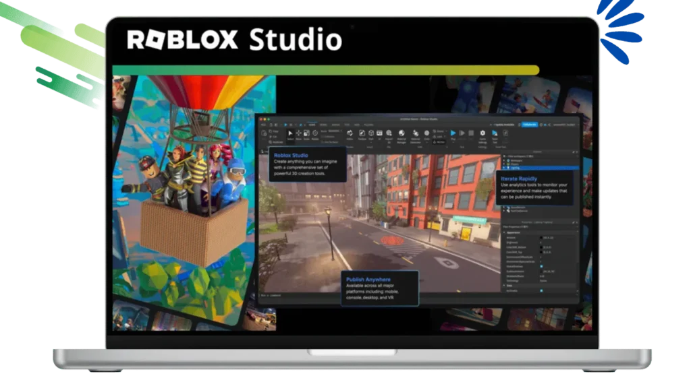Switch to the VIEW ribbon tab
The height and width of the screenshot is (388, 691).
click(x=357, y=125)
